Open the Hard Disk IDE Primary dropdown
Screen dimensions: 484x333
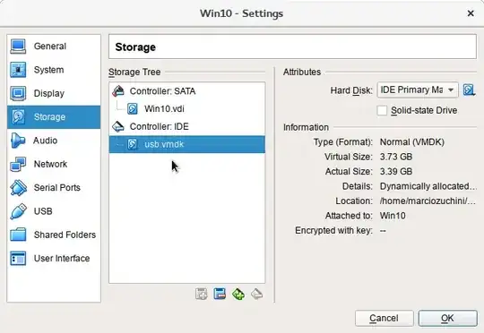418,90
